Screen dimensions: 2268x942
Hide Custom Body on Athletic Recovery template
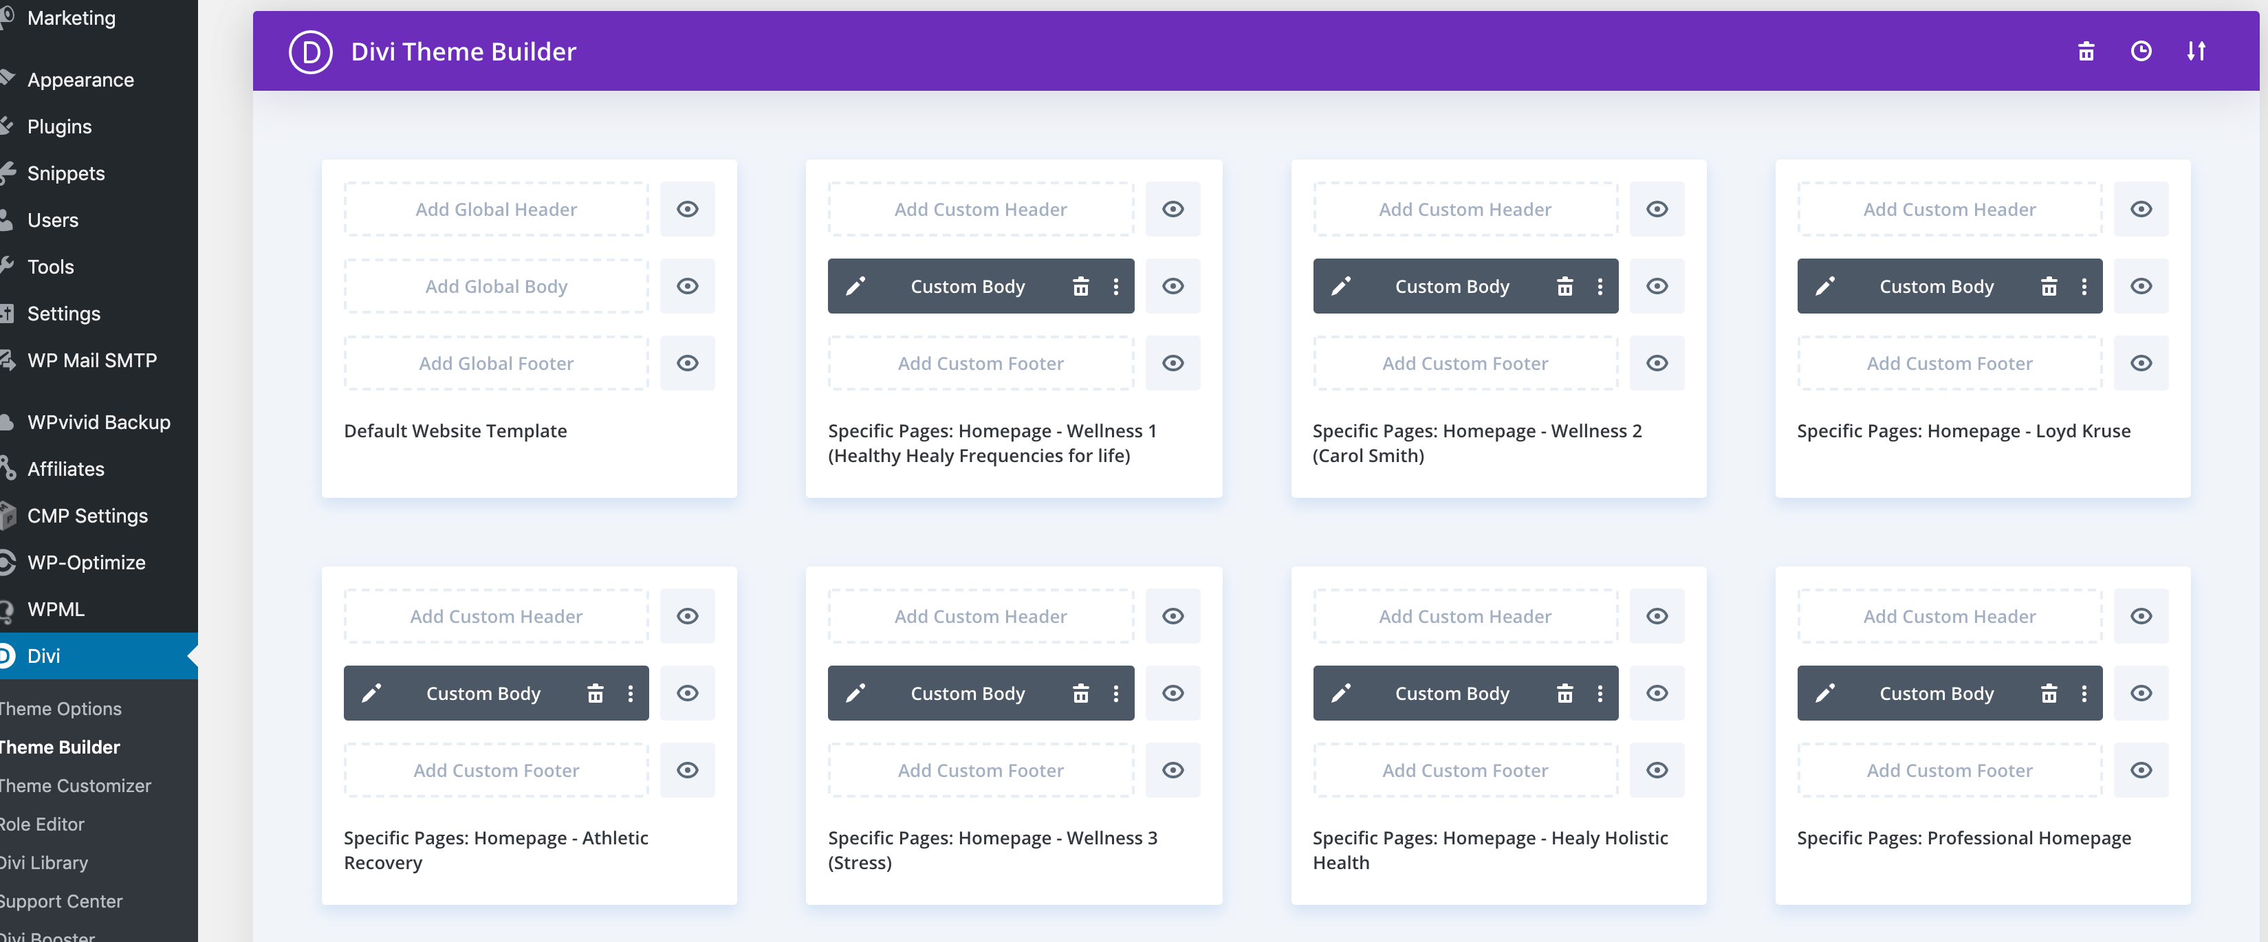688,693
